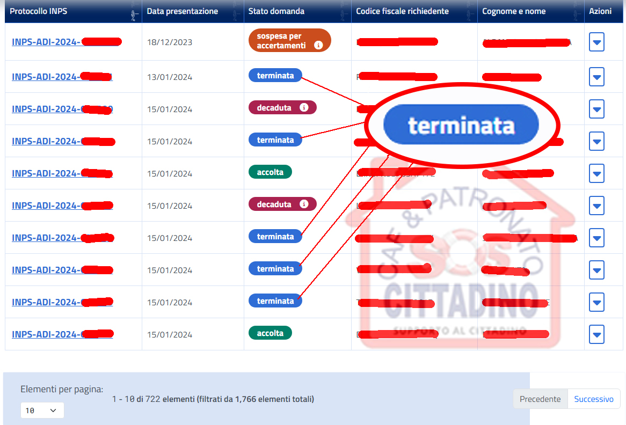
Task: Open actions dropdown in the second decaduta row
Action: (x=596, y=206)
